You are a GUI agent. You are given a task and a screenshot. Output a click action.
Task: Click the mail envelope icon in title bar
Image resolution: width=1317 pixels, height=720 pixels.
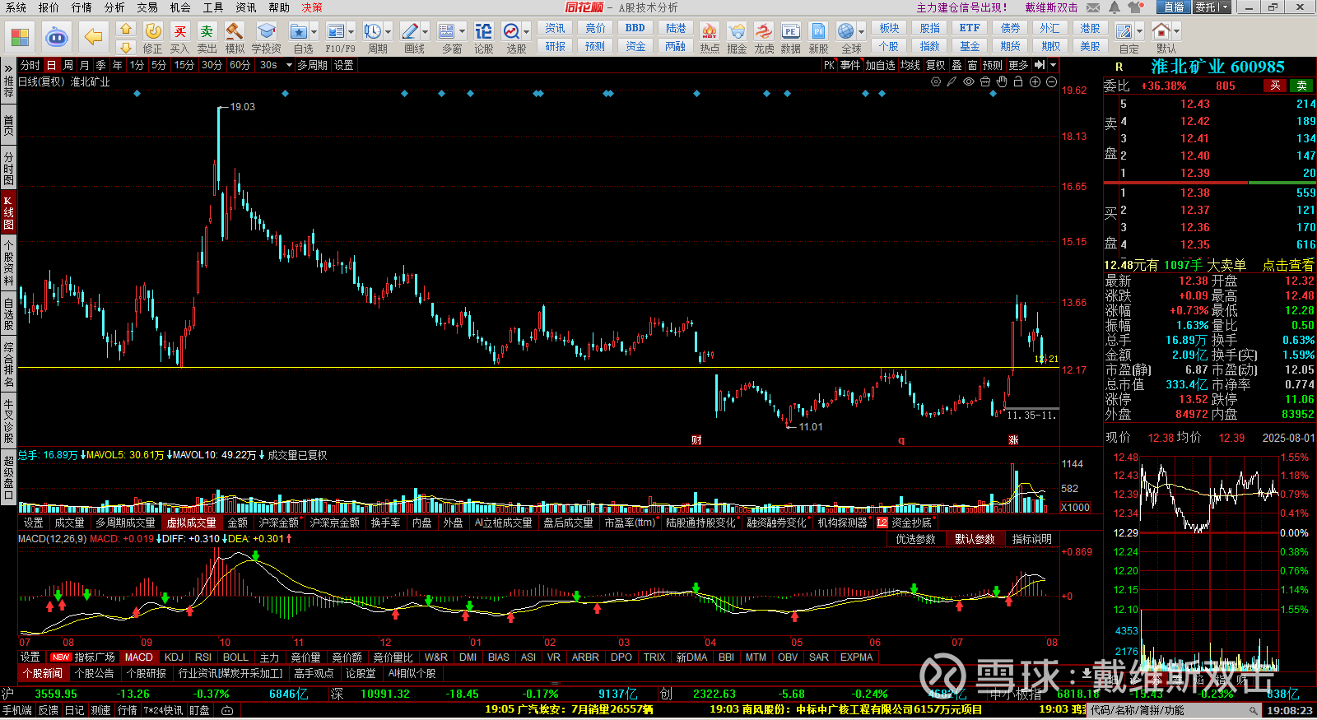1093,7
